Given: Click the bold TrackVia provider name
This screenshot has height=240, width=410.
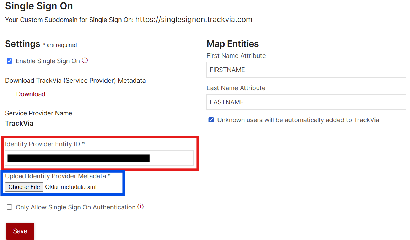Looking at the screenshot, I should coord(19,123).
